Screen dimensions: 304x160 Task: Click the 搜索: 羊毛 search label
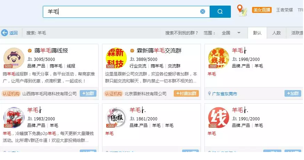click(x=36, y=33)
